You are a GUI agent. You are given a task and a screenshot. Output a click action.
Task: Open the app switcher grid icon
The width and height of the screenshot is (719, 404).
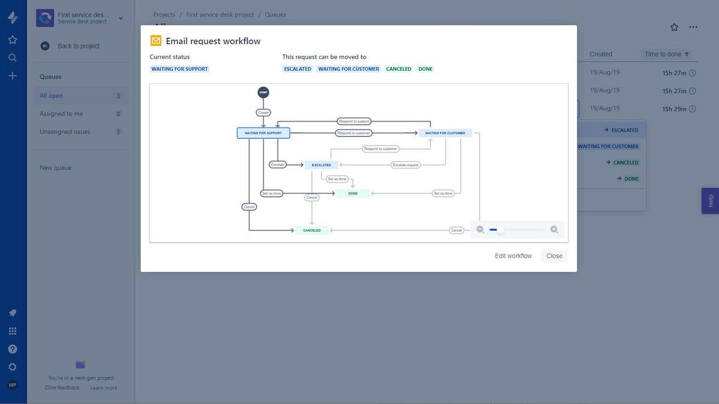pos(13,330)
